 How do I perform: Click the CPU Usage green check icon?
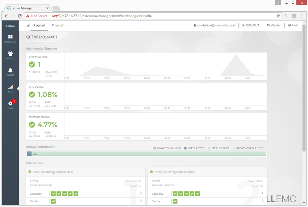pos(32,95)
